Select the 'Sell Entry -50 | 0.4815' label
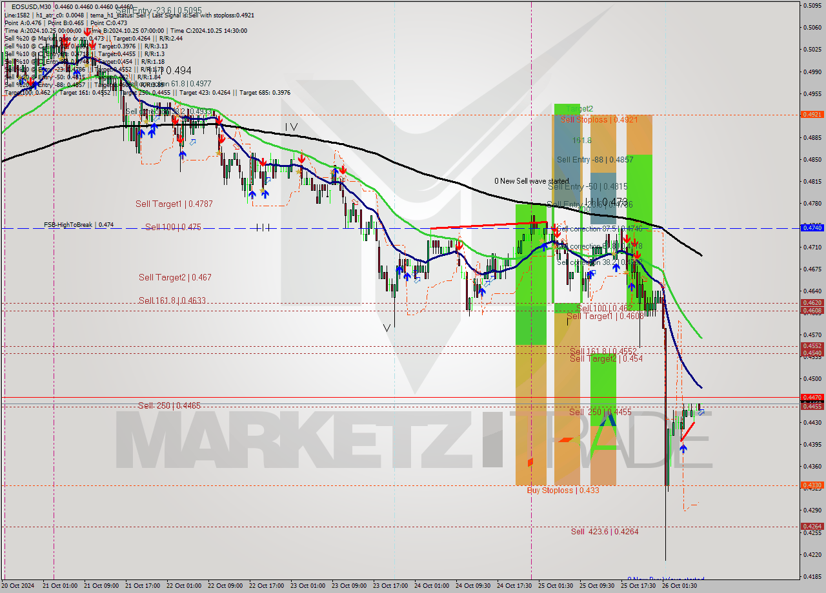The height and width of the screenshot is (593, 826). tap(587, 186)
